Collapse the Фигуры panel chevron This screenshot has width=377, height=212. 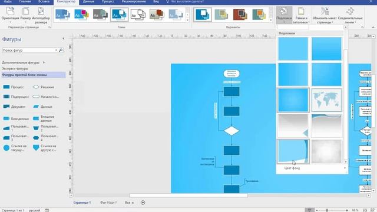[63, 38]
